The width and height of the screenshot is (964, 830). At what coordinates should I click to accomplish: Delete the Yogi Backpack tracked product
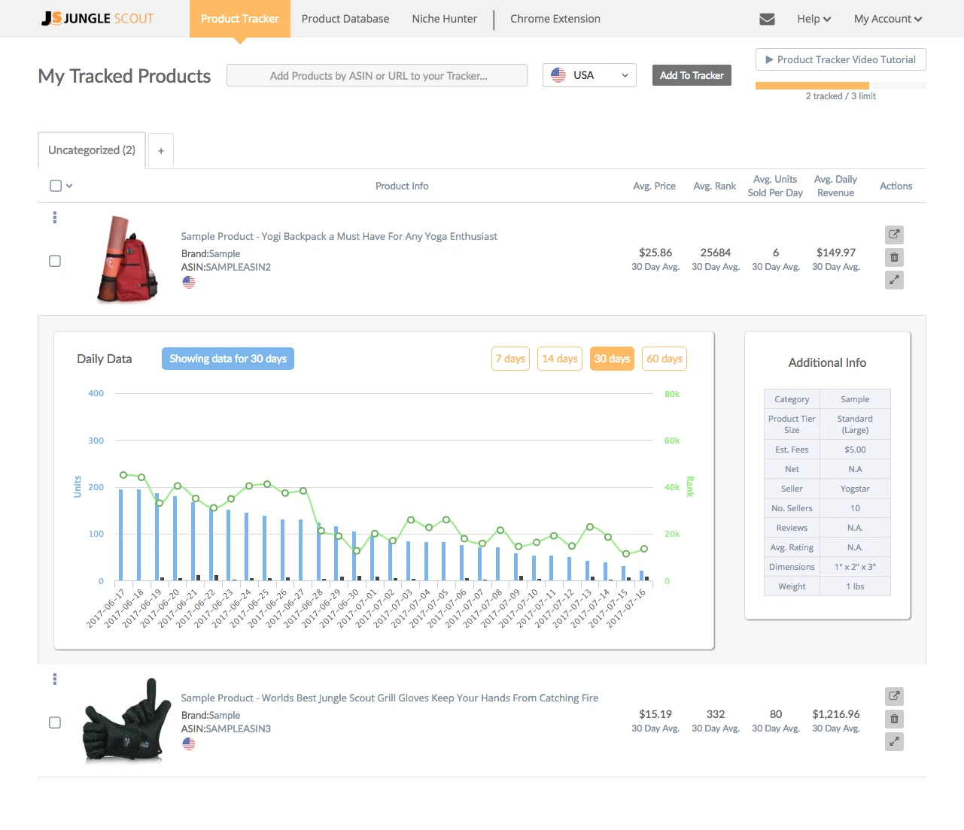[894, 257]
